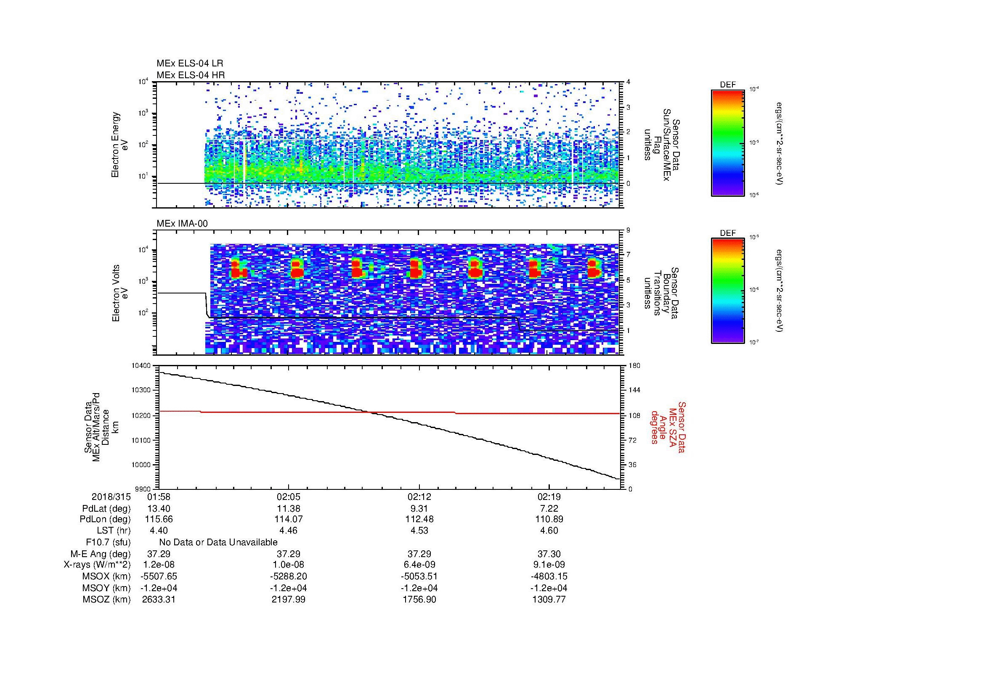The width and height of the screenshot is (984, 695).
Task: Click the 'LST (hr)' row label
Action: pos(113,531)
